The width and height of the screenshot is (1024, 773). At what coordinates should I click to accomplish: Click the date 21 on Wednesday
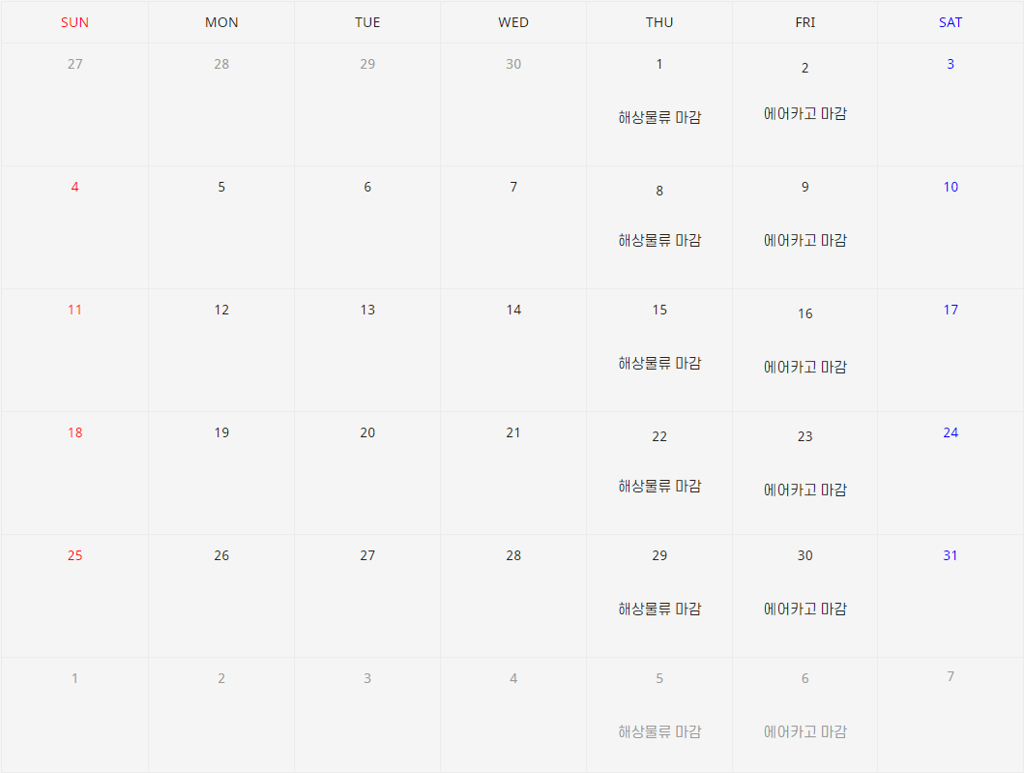point(512,433)
